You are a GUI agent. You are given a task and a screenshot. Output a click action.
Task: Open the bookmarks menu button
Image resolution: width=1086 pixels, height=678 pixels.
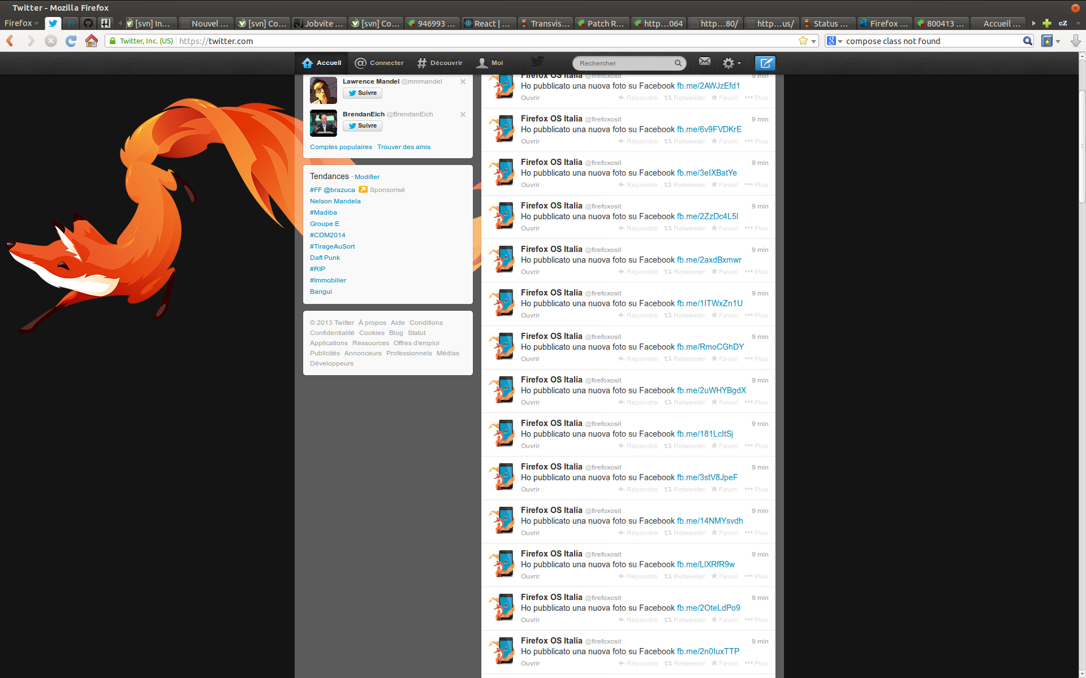1047,41
